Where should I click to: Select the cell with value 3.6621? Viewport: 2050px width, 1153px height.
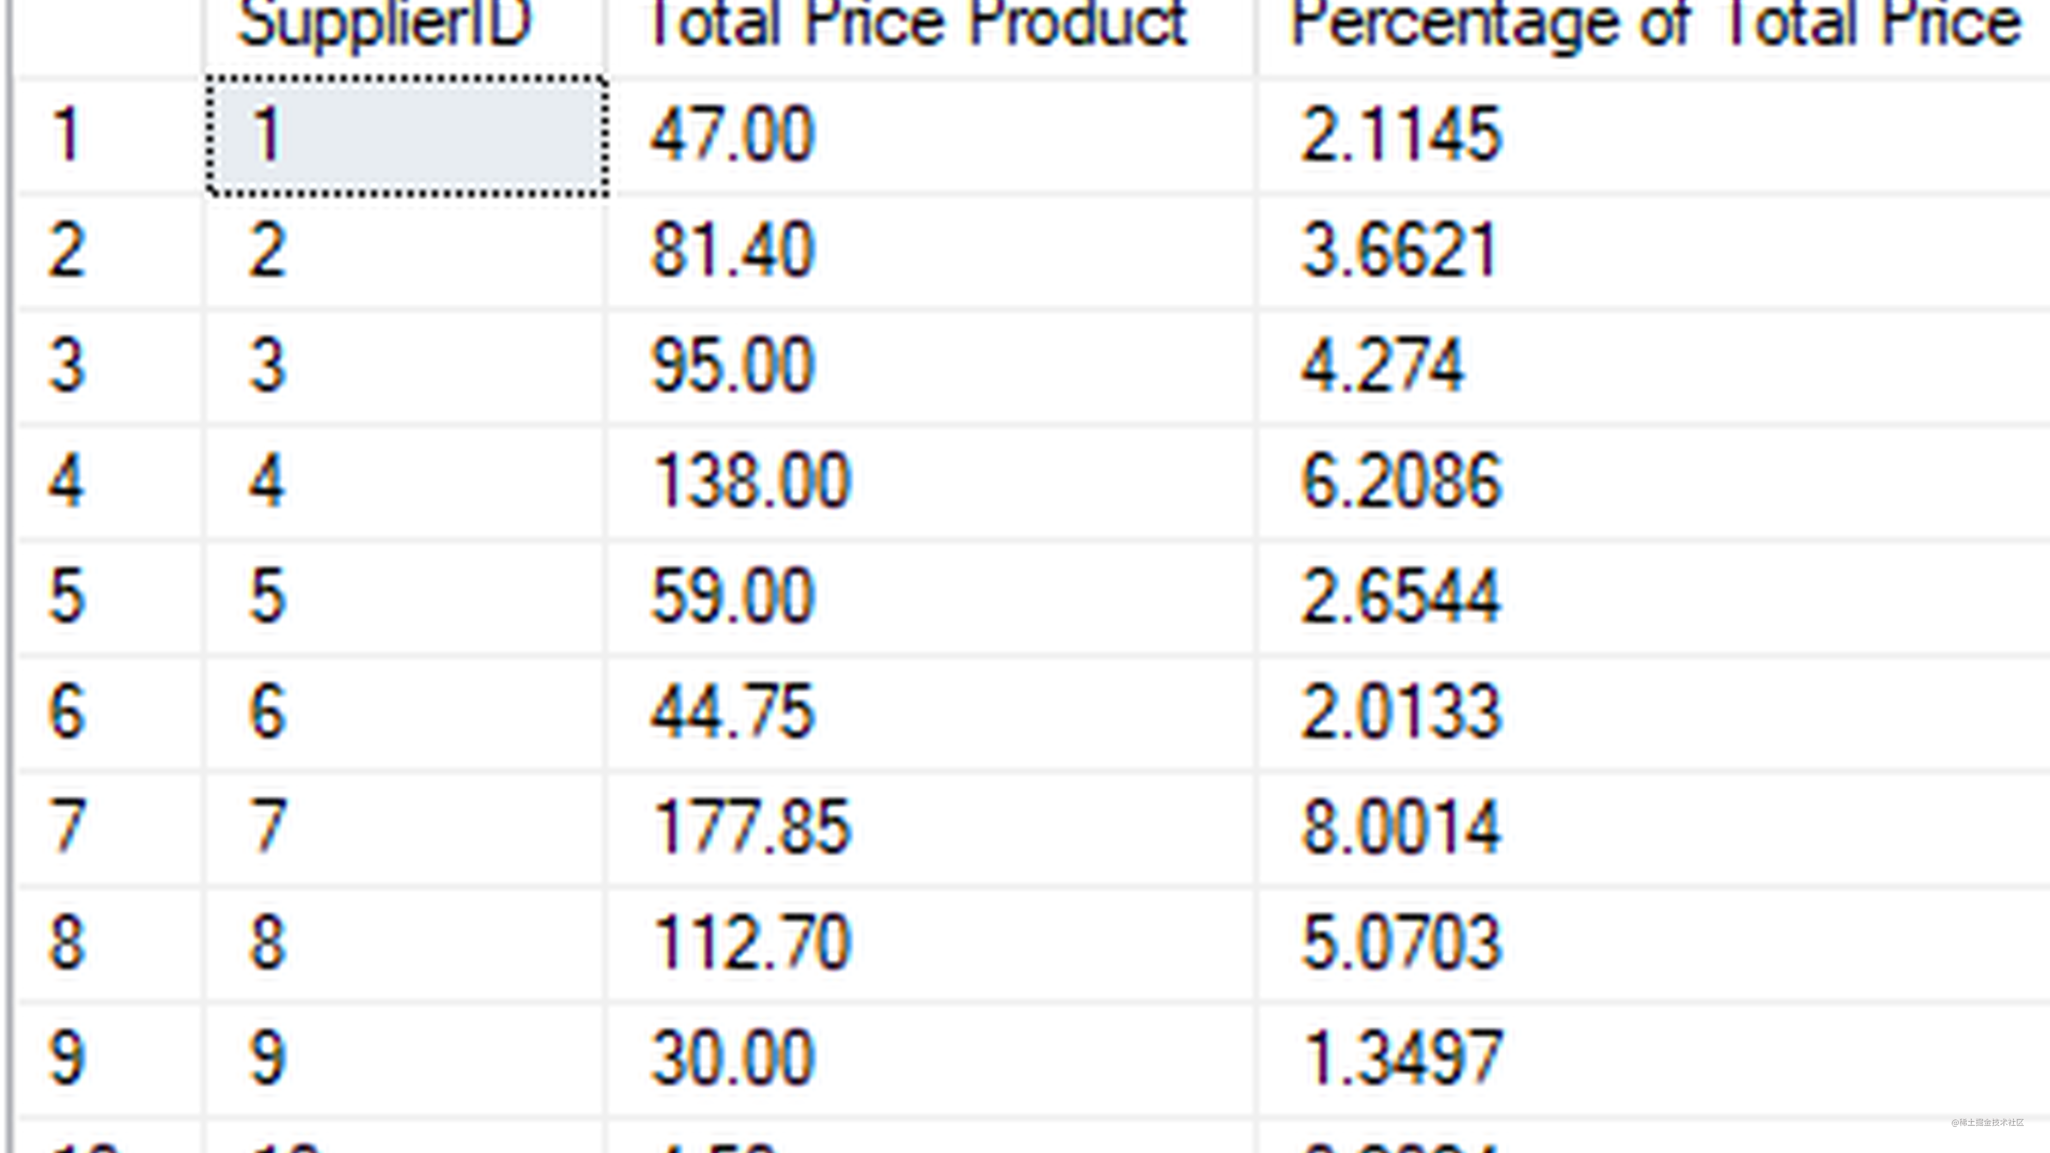[x=1655, y=251]
